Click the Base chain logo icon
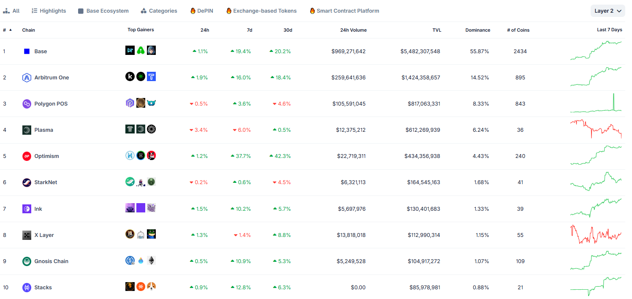The height and width of the screenshot is (299, 632). coord(27,51)
